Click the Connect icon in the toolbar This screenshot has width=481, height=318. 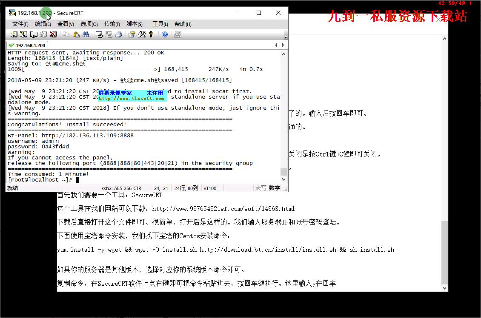14,34
